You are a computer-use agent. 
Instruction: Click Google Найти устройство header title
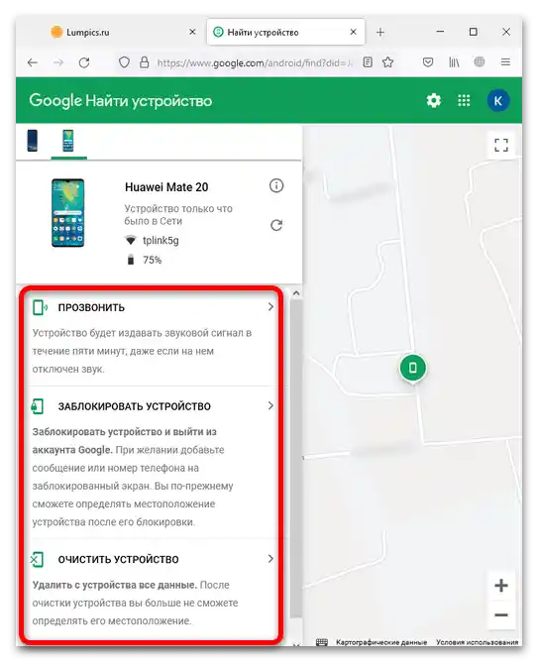pos(120,101)
